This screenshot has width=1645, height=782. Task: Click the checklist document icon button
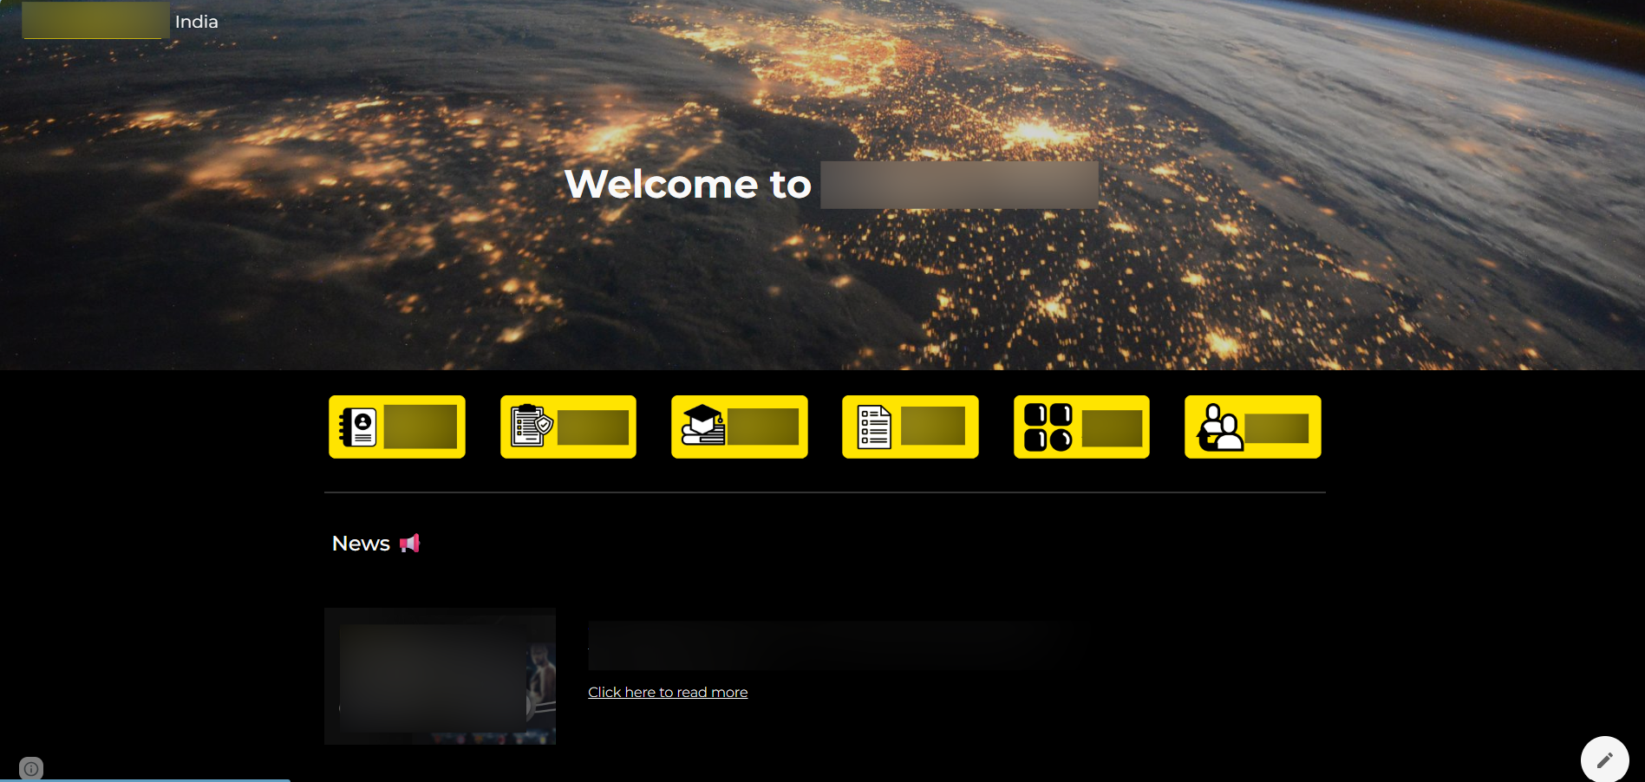(873, 427)
